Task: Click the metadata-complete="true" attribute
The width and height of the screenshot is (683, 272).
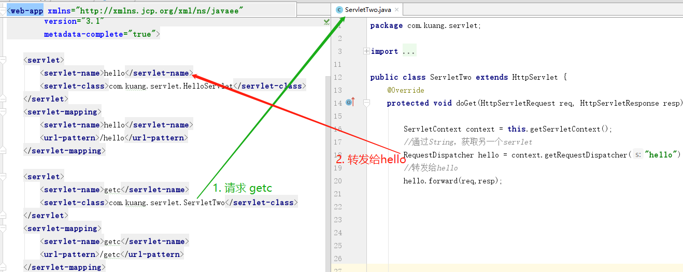Action: tap(99, 34)
